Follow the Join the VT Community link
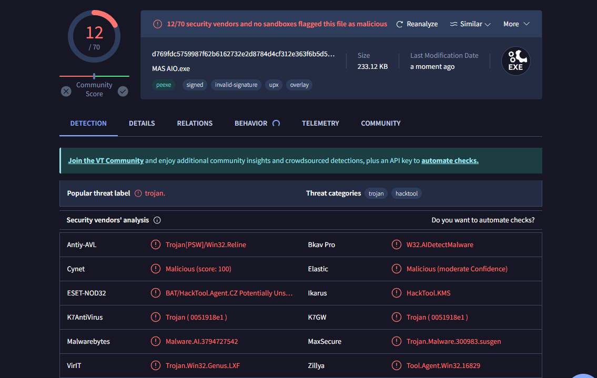Viewport: 597px width, 378px height. pyautogui.click(x=106, y=161)
